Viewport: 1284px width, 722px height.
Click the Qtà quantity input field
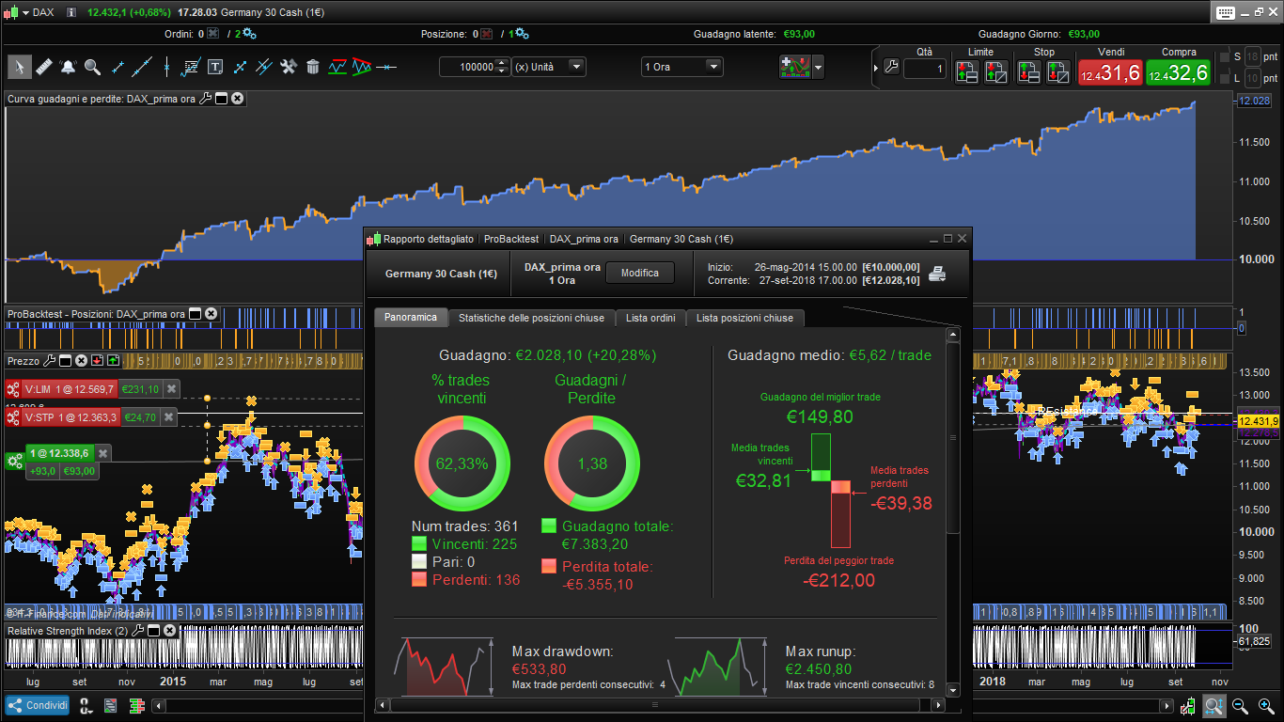[925, 69]
